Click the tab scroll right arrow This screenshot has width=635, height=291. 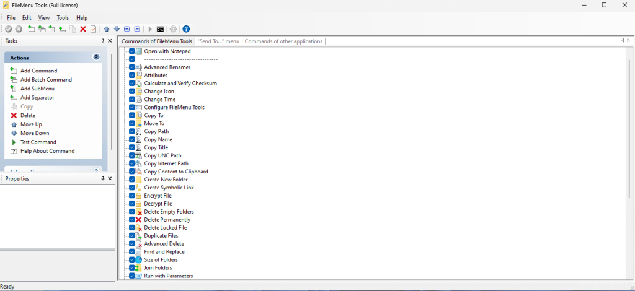628,41
